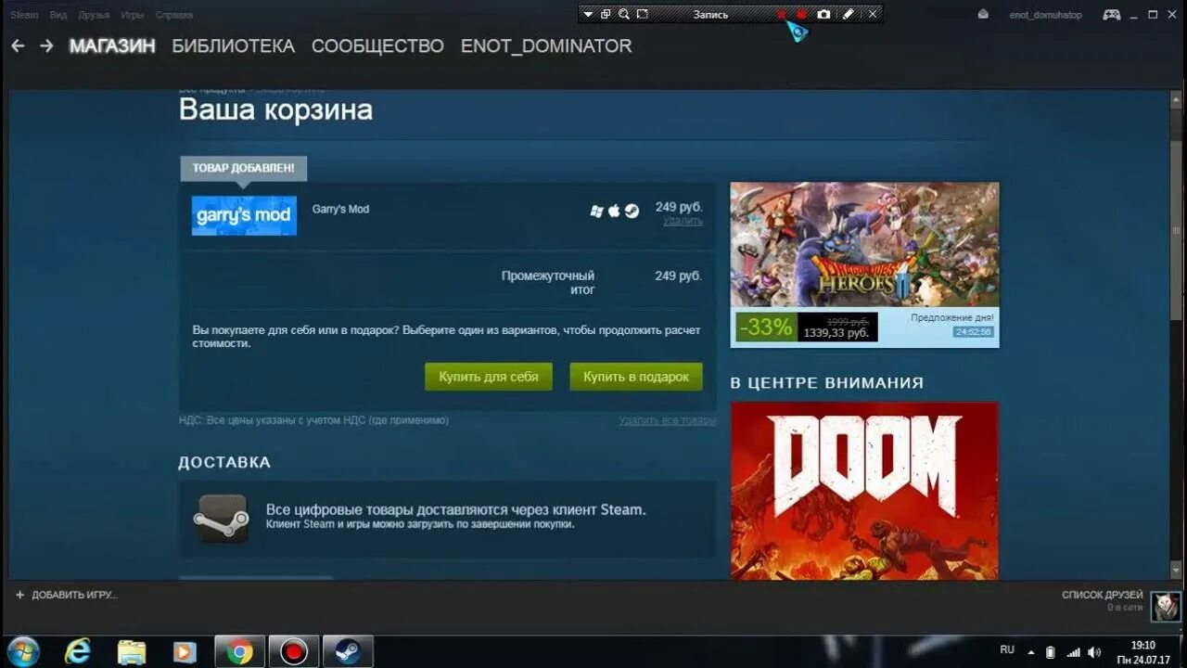Image resolution: width=1187 pixels, height=668 pixels.
Task: Click the Steam taskbar icon
Action: 348,652
